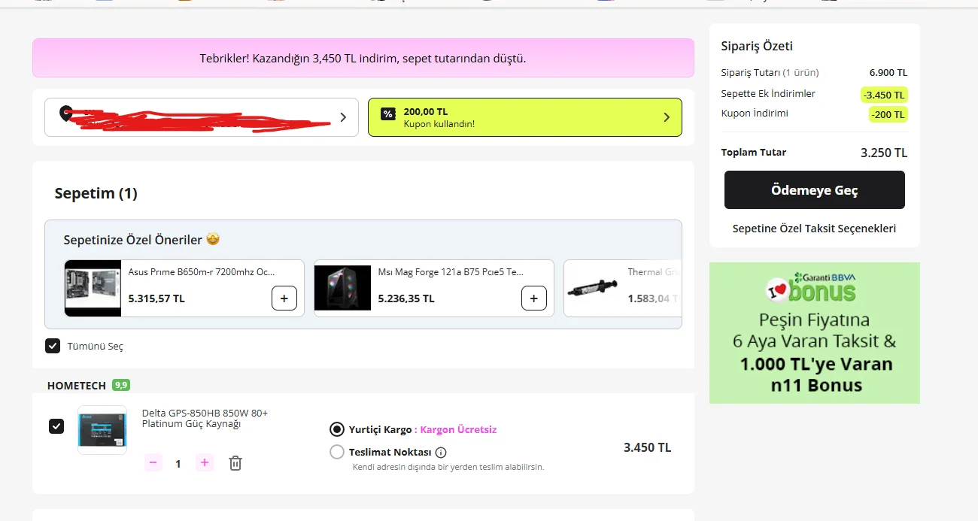Image resolution: width=978 pixels, height=521 pixels.
Task: Open the Thermal Grizzly paste thumbnail
Action: coord(593,289)
